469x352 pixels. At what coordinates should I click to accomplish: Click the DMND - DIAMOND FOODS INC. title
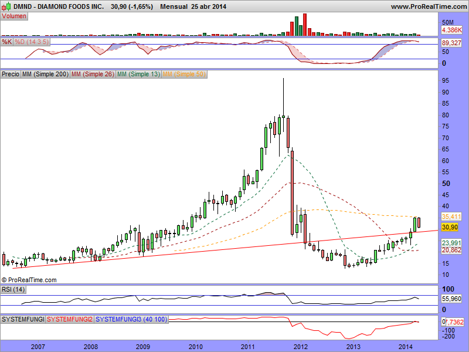pos(59,6)
